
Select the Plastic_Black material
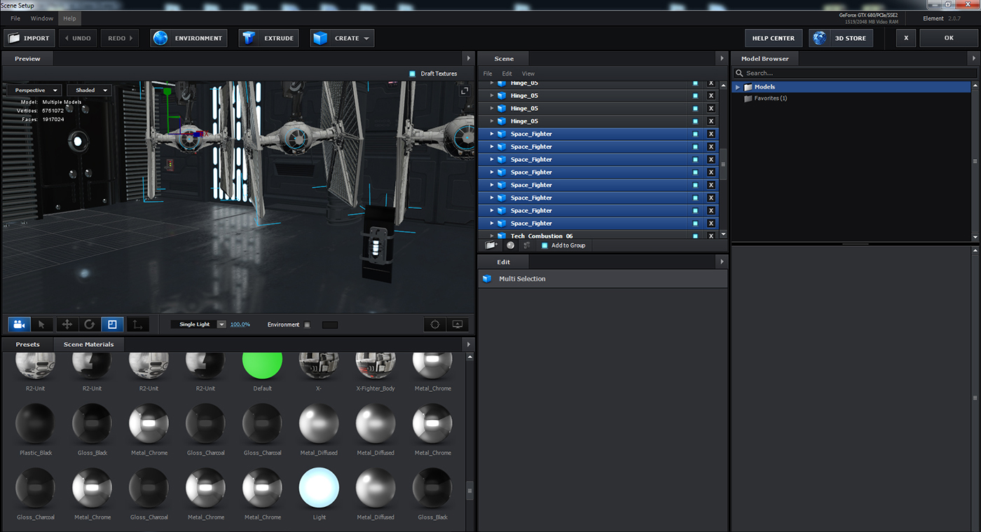[36, 423]
